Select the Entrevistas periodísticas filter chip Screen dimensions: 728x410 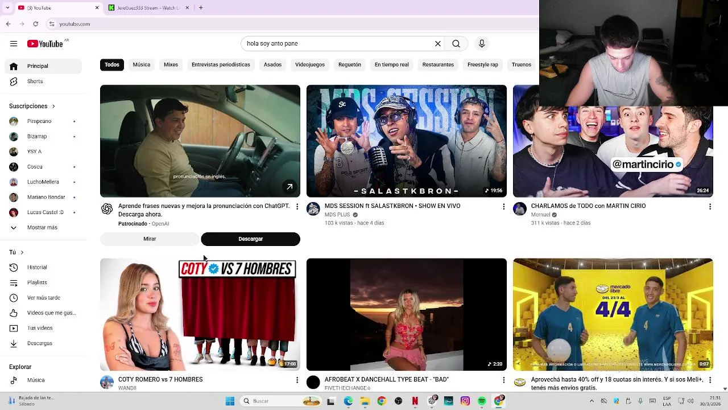(221, 64)
